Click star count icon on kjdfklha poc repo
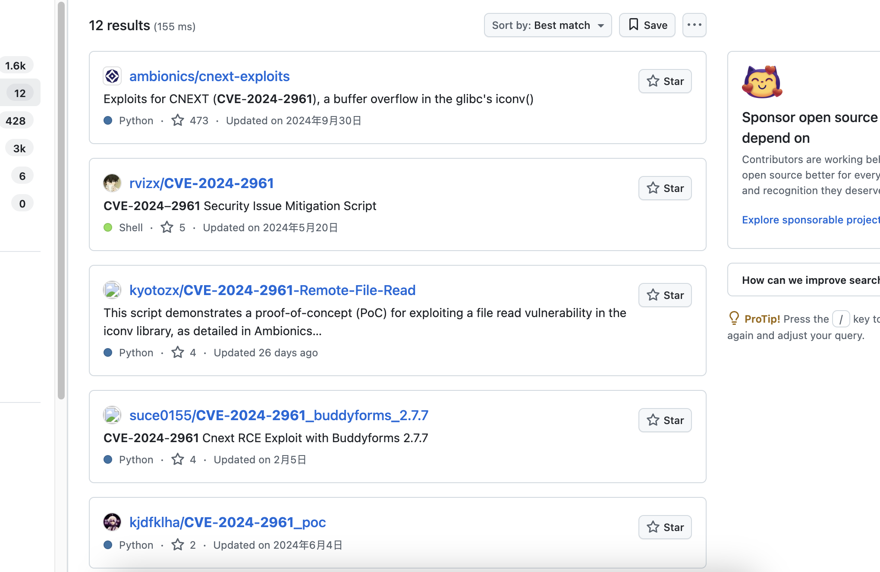Viewport: 880px width, 572px height. click(x=178, y=545)
